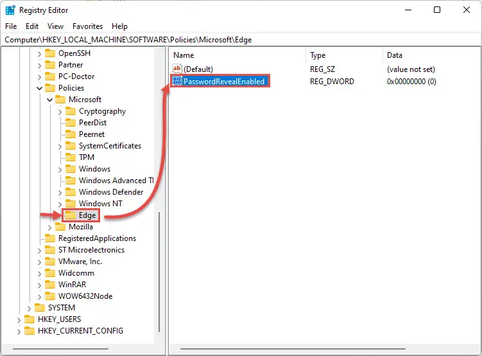Open the File menu
Screen dimensions: 482x356
tap(11, 26)
